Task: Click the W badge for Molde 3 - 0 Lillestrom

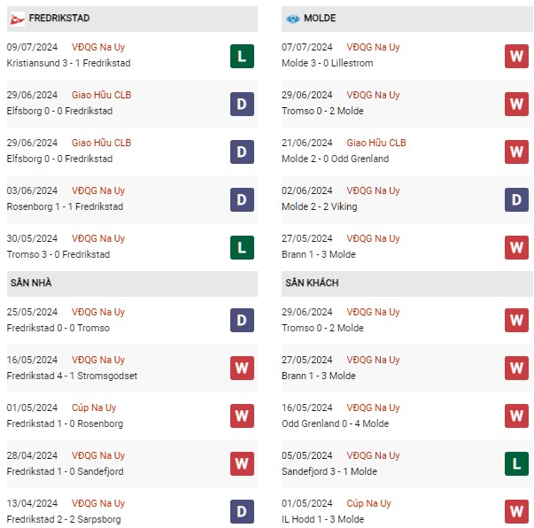Action: pyautogui.click(x=516, y=56)
